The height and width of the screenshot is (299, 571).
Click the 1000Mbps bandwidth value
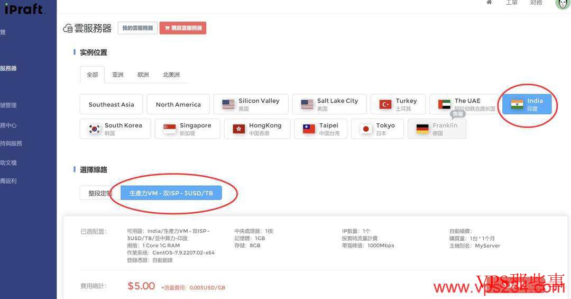point(381,246)
